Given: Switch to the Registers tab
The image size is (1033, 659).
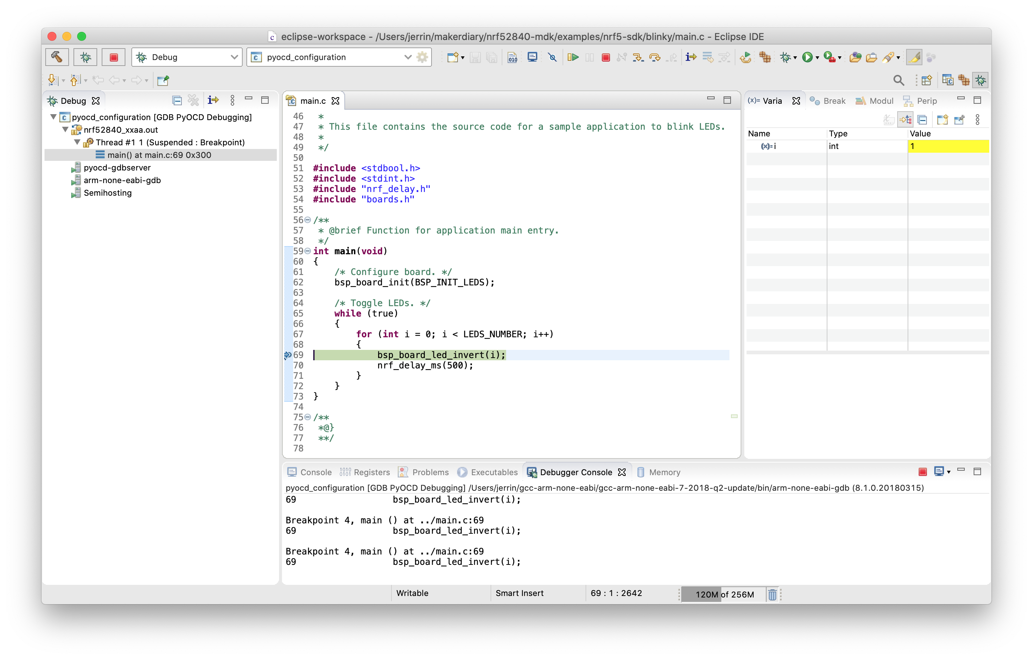Looking at the screenshot, I should (365, 472).
